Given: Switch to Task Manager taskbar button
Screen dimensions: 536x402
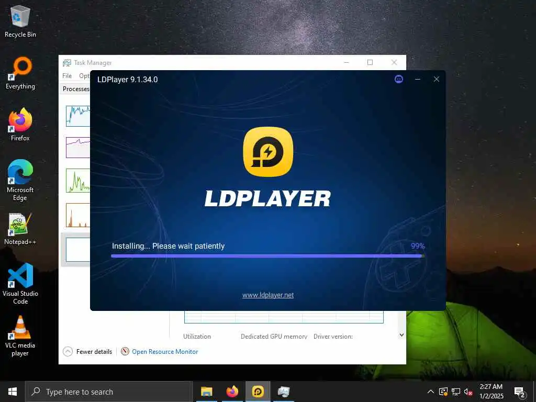Looking at the screenshot, I should point(283,392).
